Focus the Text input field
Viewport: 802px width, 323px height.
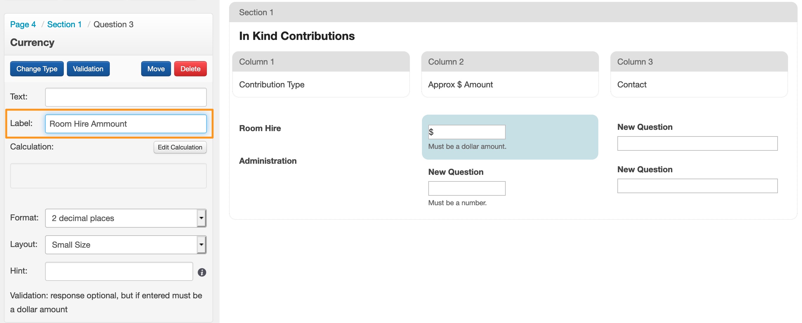click(x=126, y=97)
